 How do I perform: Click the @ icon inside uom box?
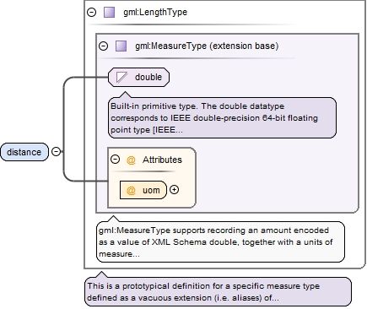click(x=131, y=190)
